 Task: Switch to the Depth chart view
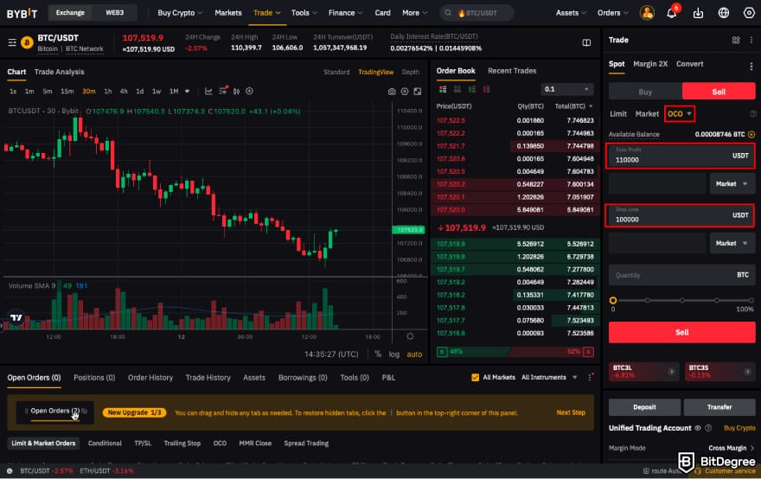tap(411, 72)
